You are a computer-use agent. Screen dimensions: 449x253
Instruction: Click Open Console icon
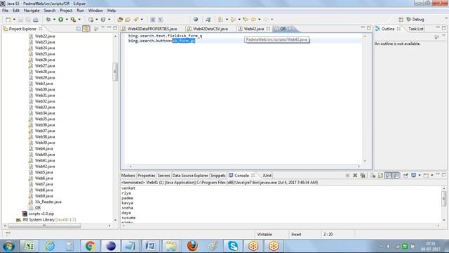click(426, 175)
